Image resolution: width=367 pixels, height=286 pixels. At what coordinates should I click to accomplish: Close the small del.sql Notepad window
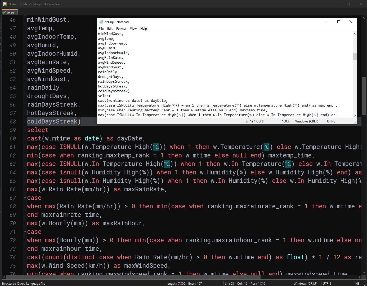coord(351,22)
